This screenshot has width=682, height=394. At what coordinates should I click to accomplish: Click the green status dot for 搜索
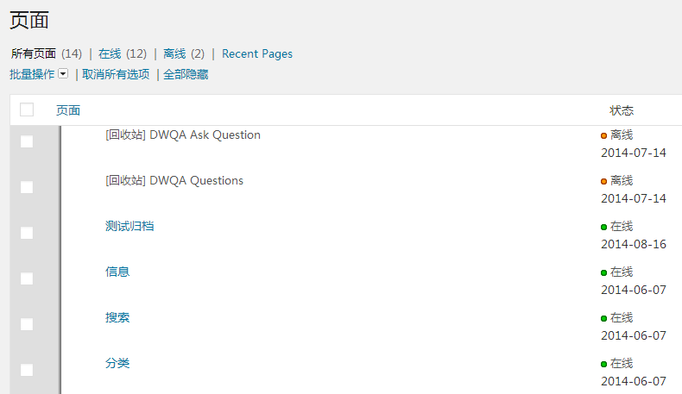click(x=604, y=318)
